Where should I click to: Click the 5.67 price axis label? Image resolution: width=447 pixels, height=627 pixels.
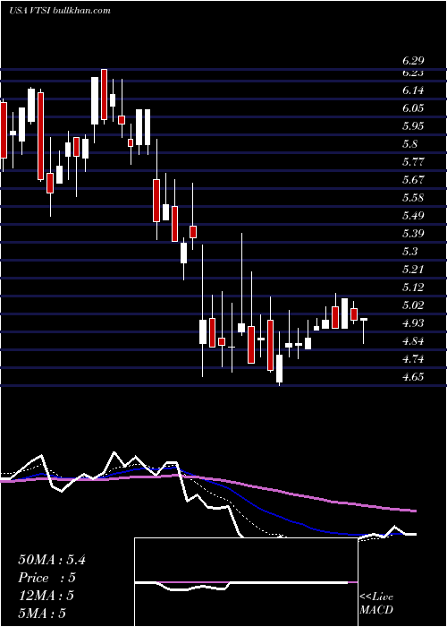(x=413, y=180)
